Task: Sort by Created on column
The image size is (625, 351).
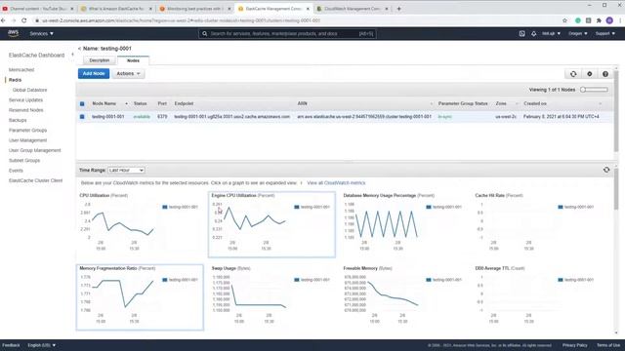Action: [535, 103]
